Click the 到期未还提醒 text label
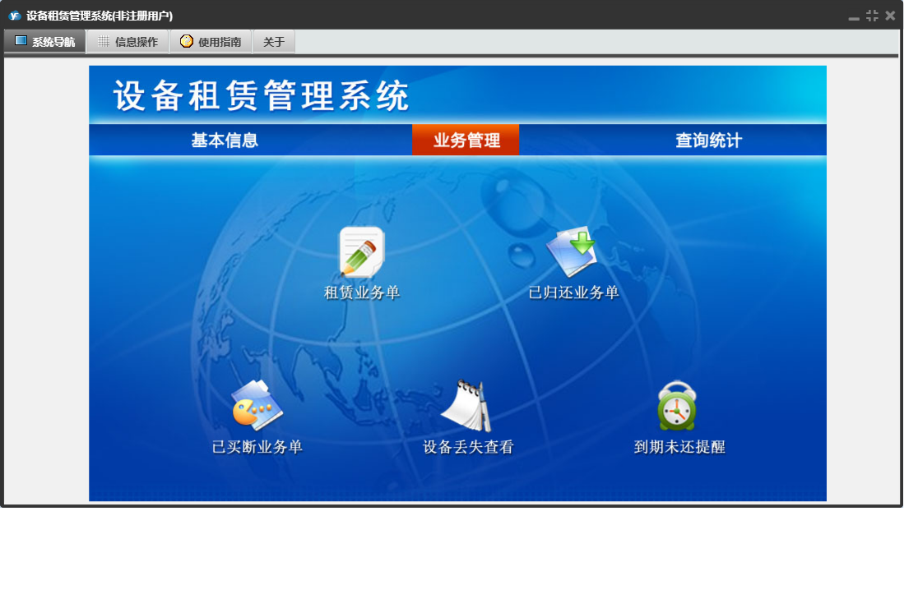 coord(679,447)
